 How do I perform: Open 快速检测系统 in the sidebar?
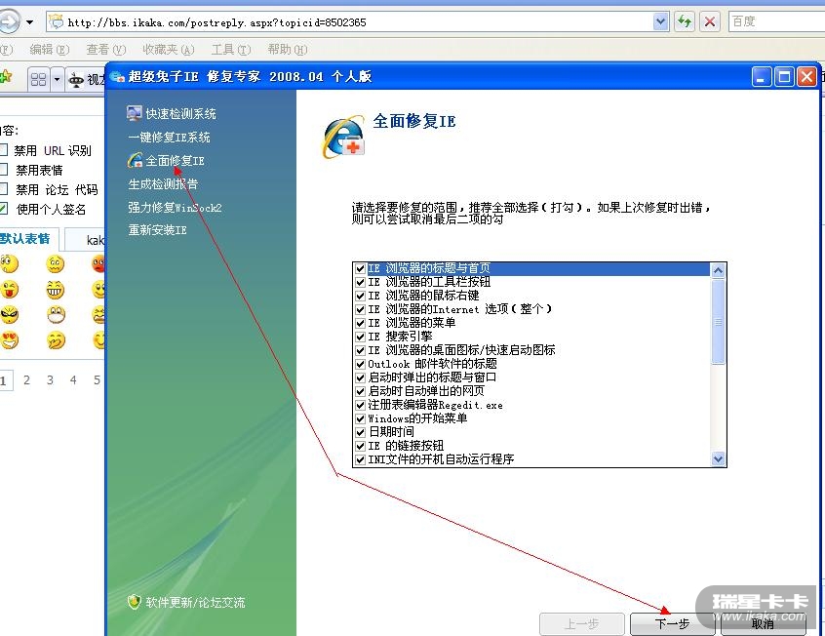(172, 113)
